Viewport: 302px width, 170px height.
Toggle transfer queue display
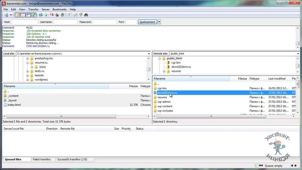(34, 15)
